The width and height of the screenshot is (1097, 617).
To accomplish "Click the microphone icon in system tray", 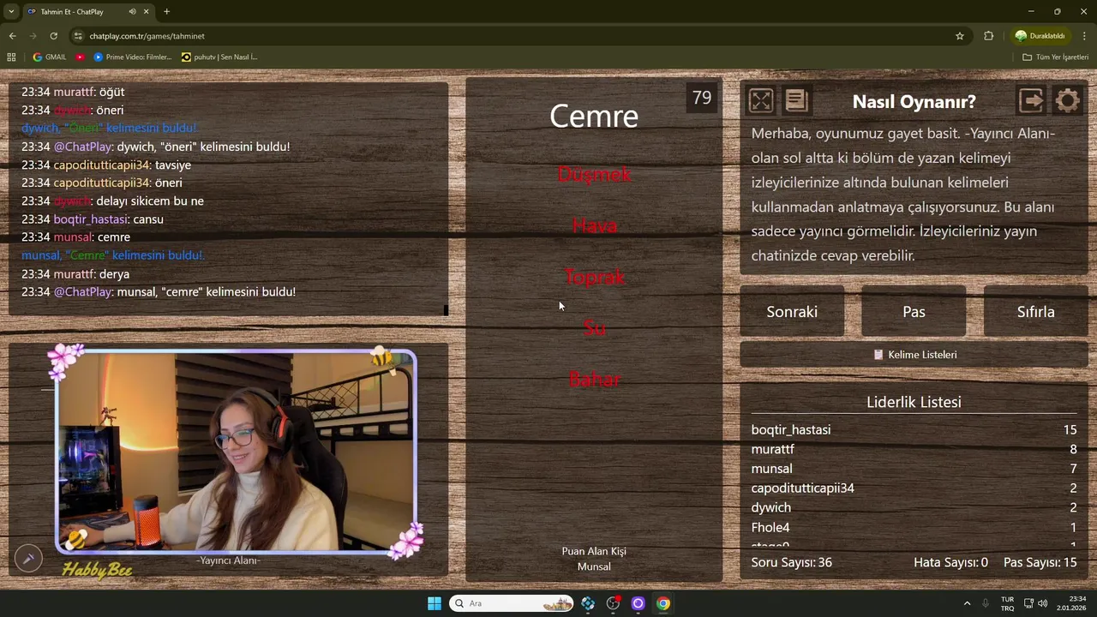I will click(x=986, y=603).
